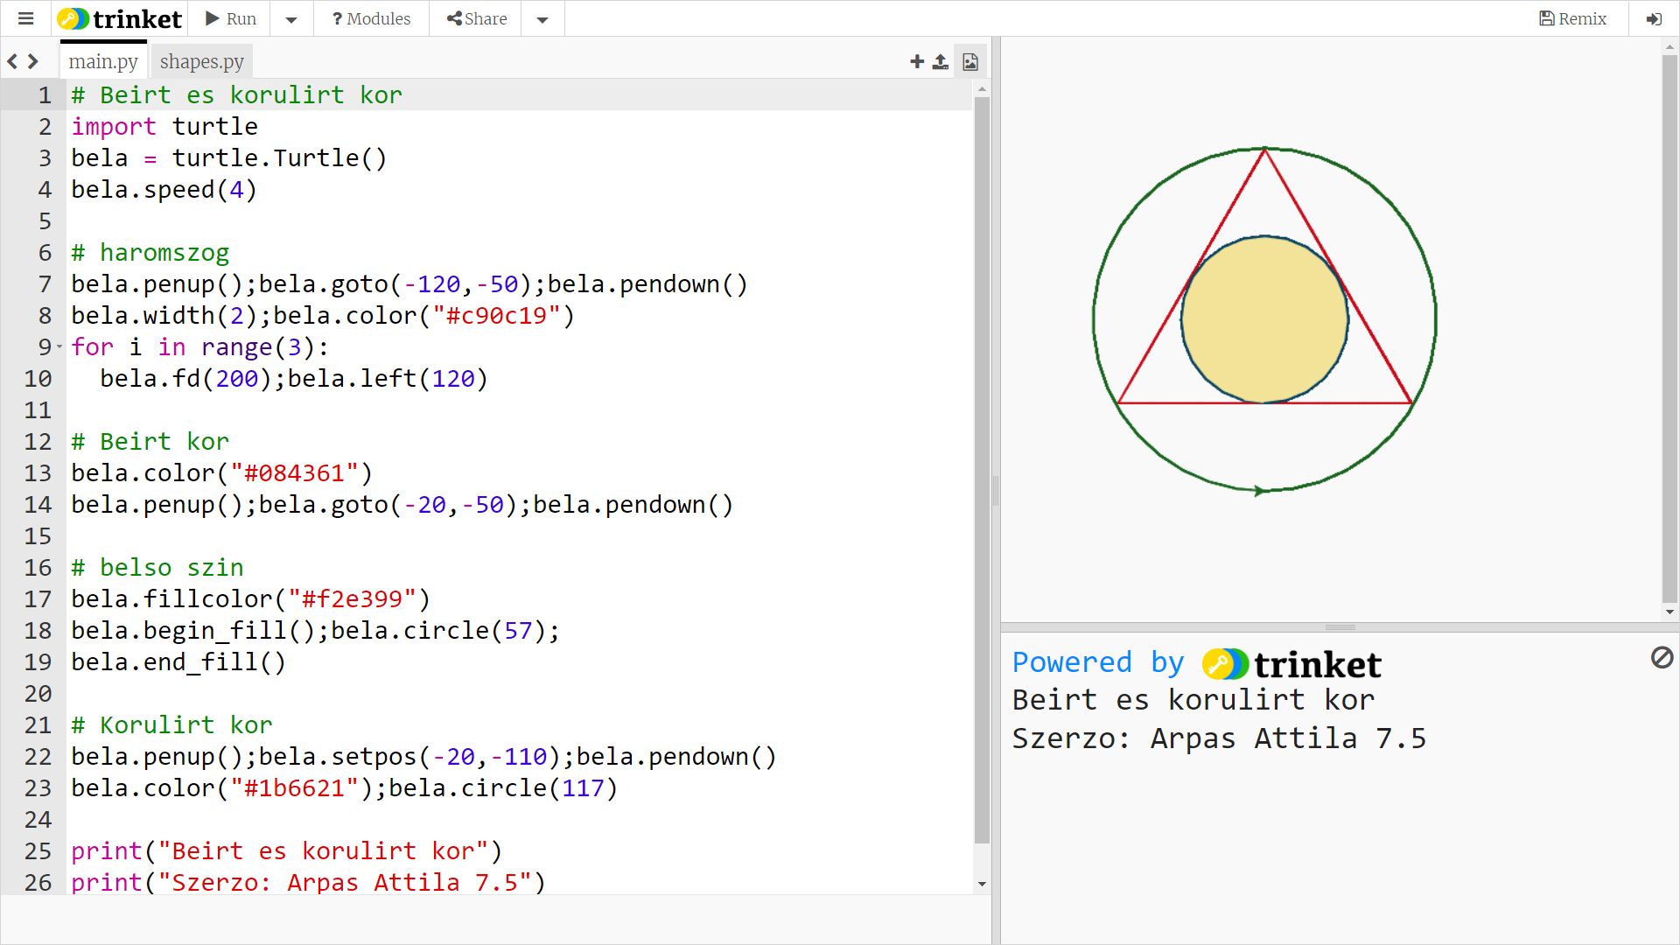This screenshot has width=1680, height=945.
Task: Run the Python program
Action: click(x=231, y=18)
